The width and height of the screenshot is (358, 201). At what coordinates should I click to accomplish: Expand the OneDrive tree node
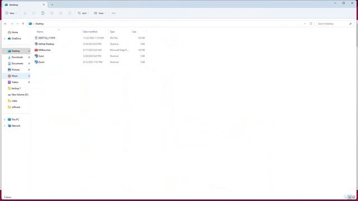(x=4, y=39)
